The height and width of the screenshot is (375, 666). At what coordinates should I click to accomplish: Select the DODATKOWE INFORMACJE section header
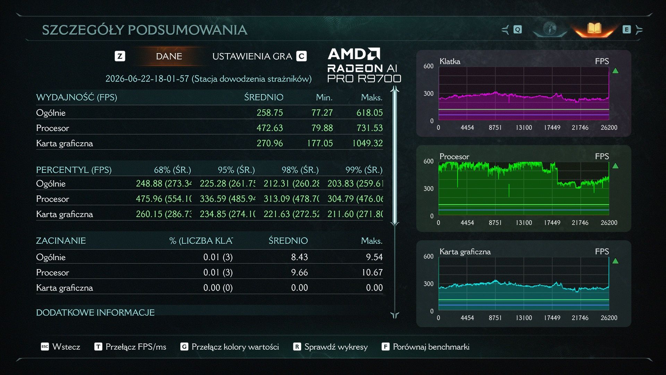[95, 312]
